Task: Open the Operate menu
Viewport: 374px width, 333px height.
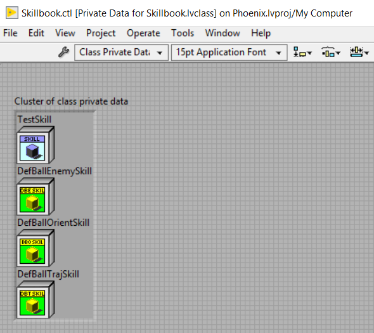Action: coord(143,33)
